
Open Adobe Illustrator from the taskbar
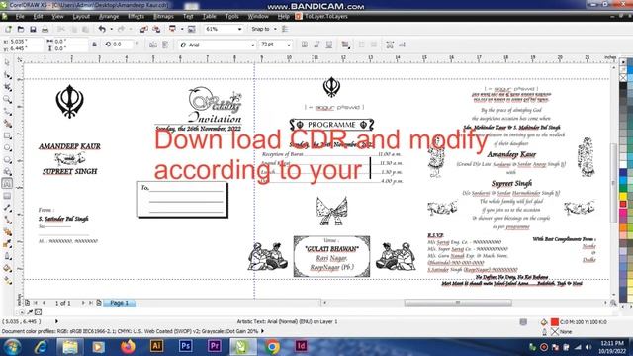click(156, 346)
